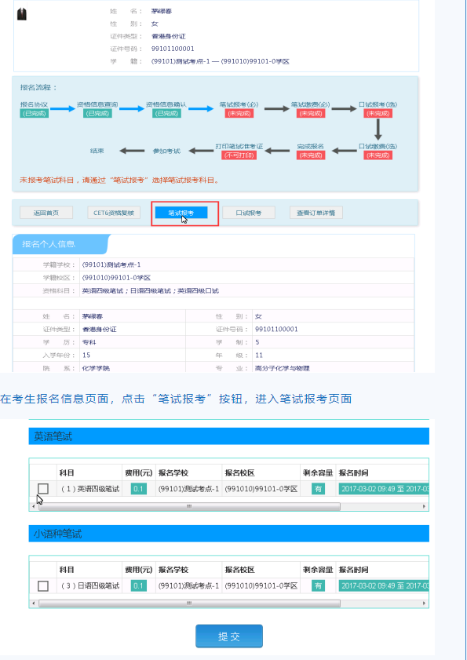Click 0.1 fee badge in 日语四级笔试 row
This screenshot has height=660, width=467.
[x=139, y=586]
